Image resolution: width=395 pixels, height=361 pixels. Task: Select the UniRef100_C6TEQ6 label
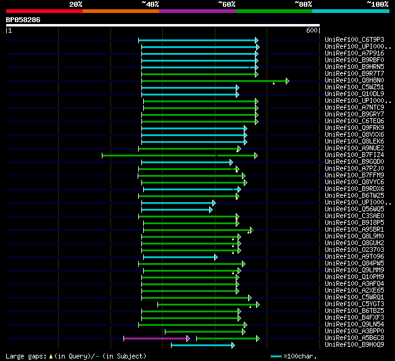click(x=354, y=121)
